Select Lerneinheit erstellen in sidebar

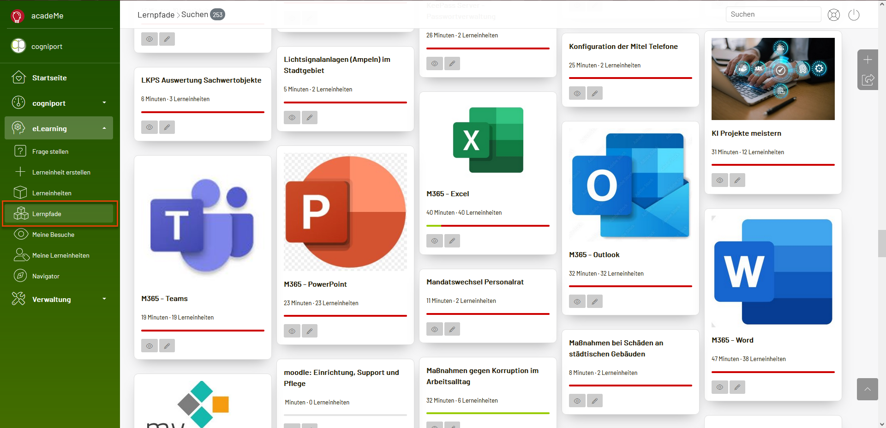pyautogui.click(x=61, y=172)
